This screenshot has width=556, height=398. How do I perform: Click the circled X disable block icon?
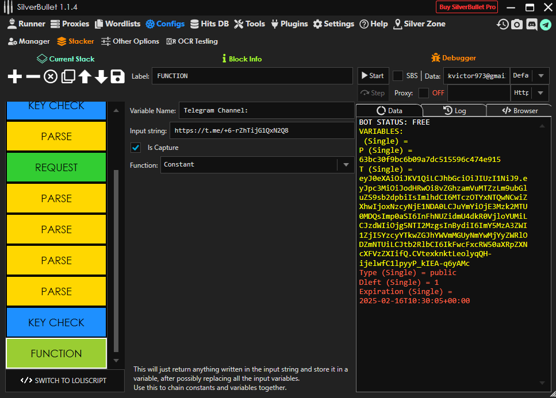pyautogui.click(x=51, y=76)
